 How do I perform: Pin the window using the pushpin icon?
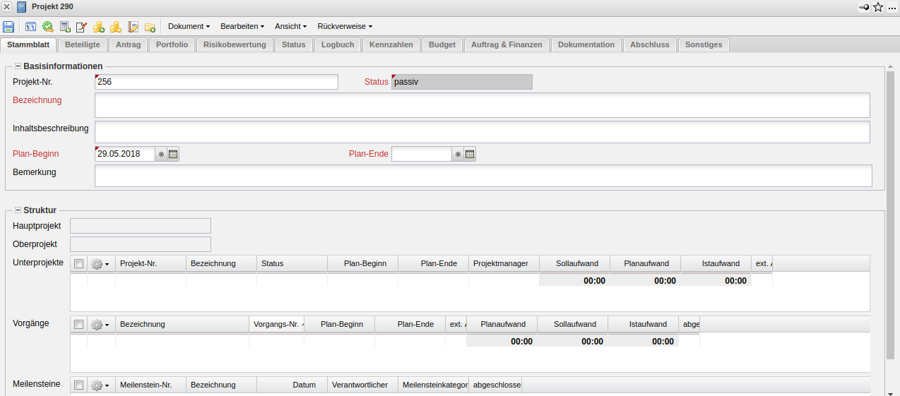coord(863,7)
